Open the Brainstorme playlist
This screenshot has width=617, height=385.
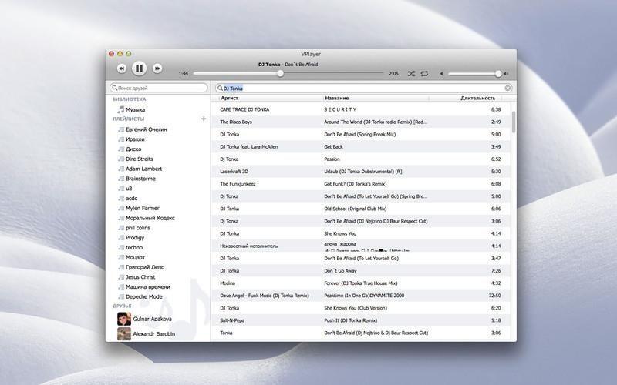140,179
